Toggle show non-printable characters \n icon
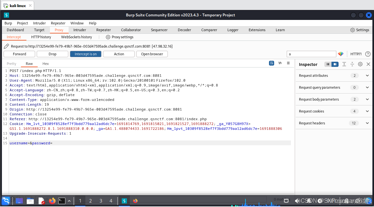The width and height of the screenshot is (374, 207). 280,63
